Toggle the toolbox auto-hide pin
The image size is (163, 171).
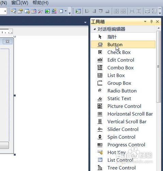151,22
